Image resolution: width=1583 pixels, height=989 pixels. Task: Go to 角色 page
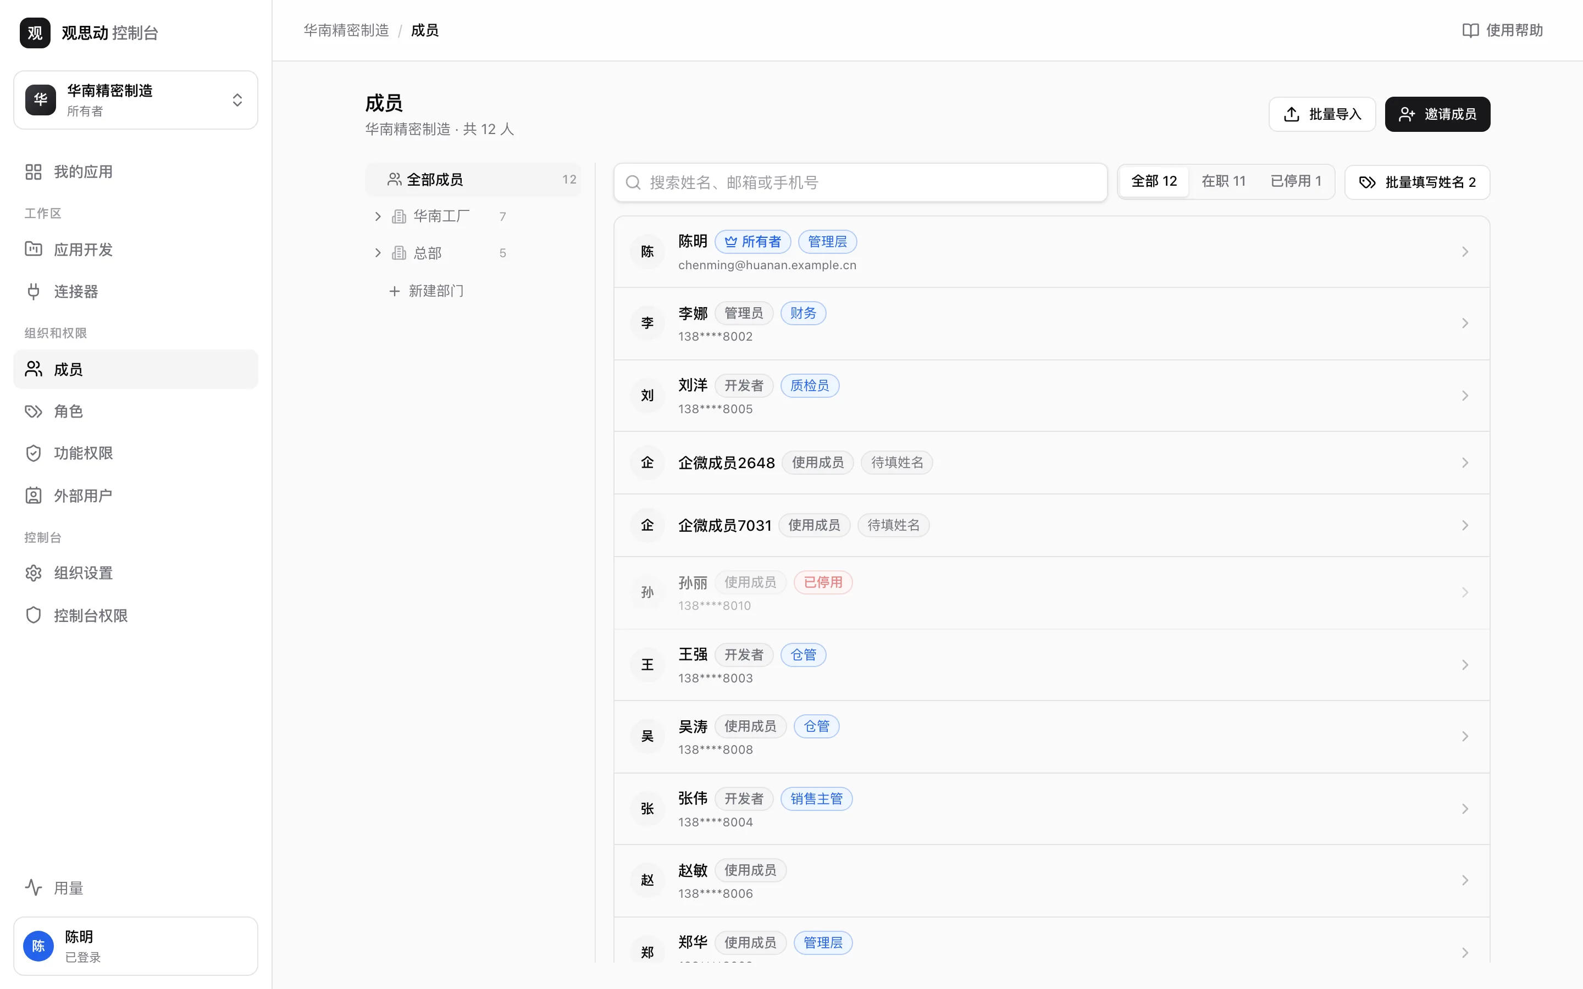point(135,412)
